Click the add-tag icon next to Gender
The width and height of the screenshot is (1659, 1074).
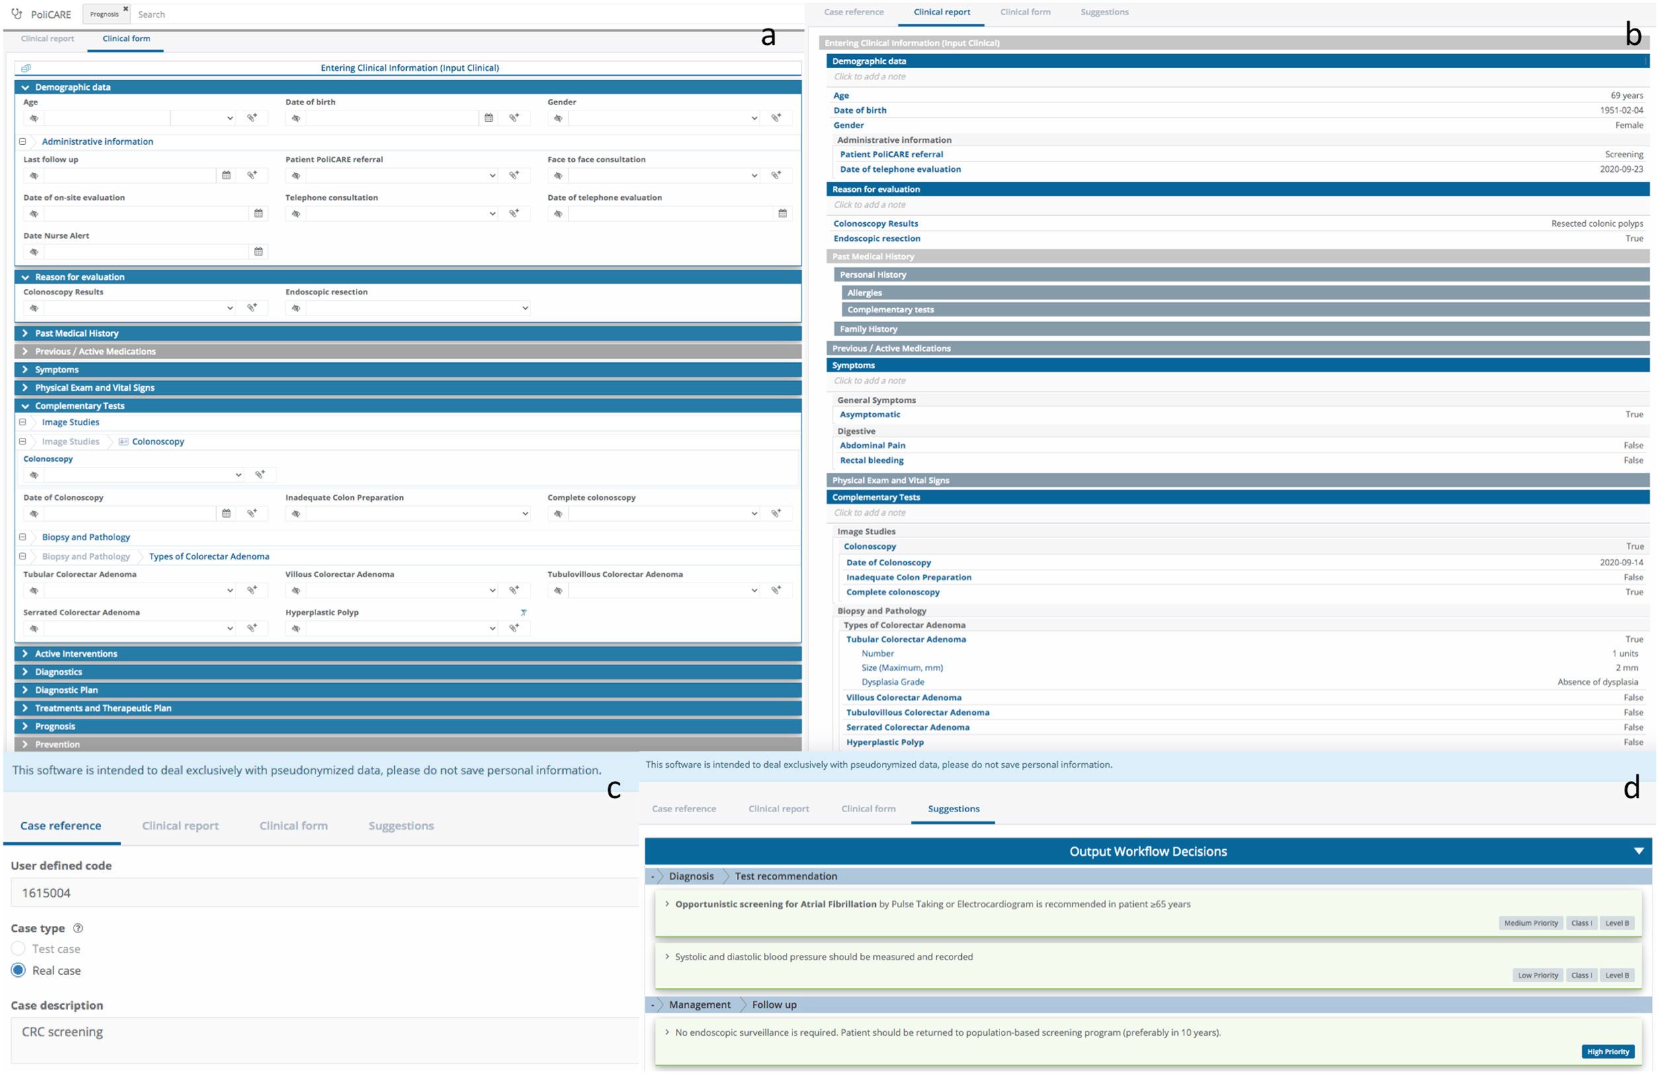click(x=776, y=118)
